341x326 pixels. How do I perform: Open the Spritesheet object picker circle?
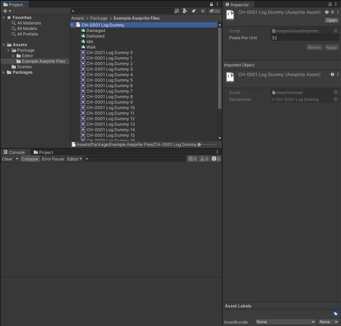click(336, 99)
